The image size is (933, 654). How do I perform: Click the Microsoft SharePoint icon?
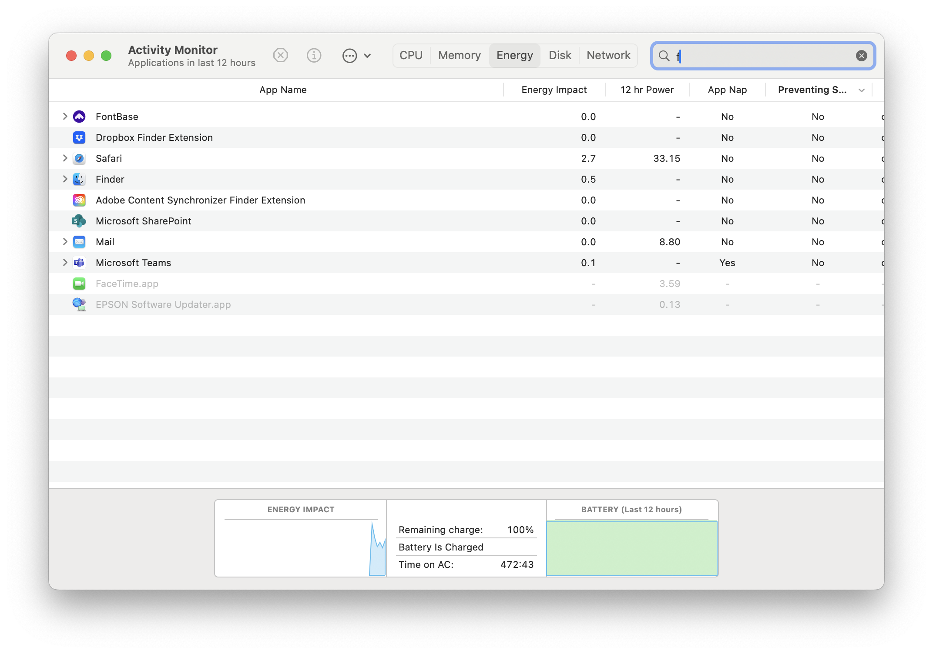pos(79,221)
